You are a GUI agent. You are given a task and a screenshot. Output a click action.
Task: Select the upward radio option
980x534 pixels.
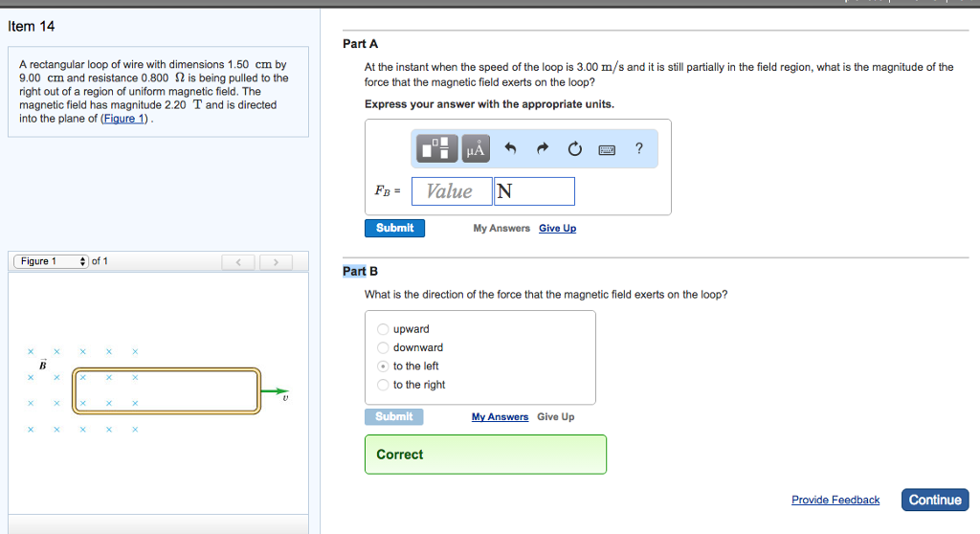tap(383, 329)
